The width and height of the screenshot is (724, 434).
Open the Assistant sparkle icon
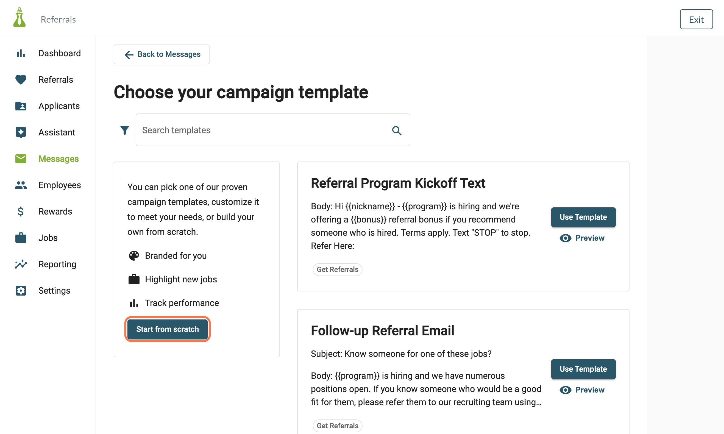pos(21,132)
